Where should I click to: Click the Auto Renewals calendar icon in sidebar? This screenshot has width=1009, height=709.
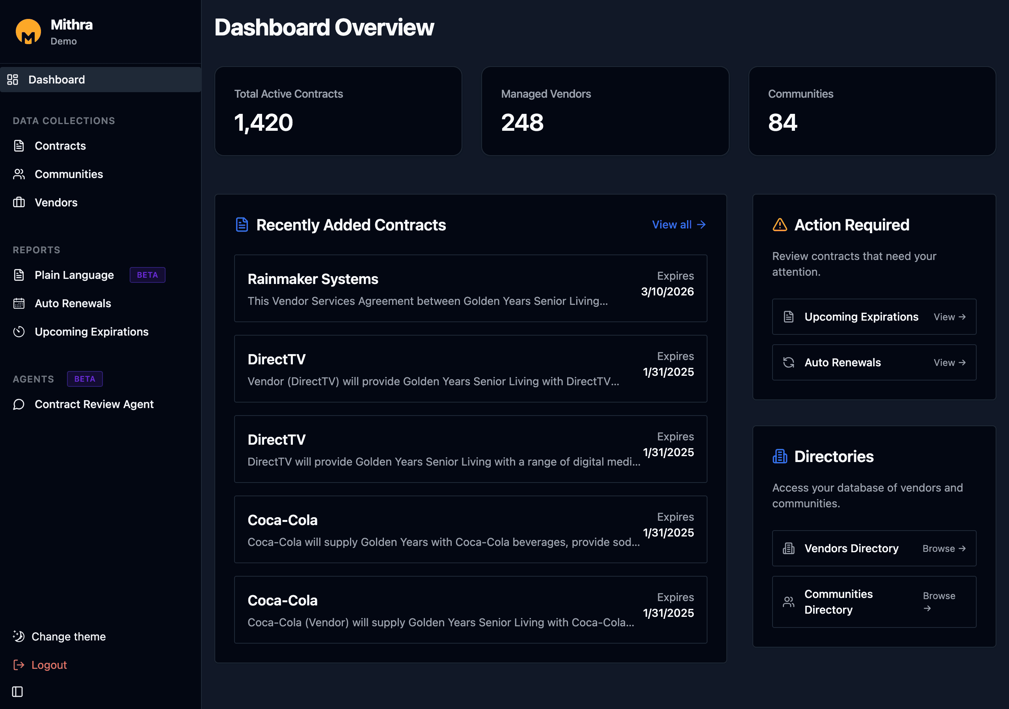click(x=19, y=303)
